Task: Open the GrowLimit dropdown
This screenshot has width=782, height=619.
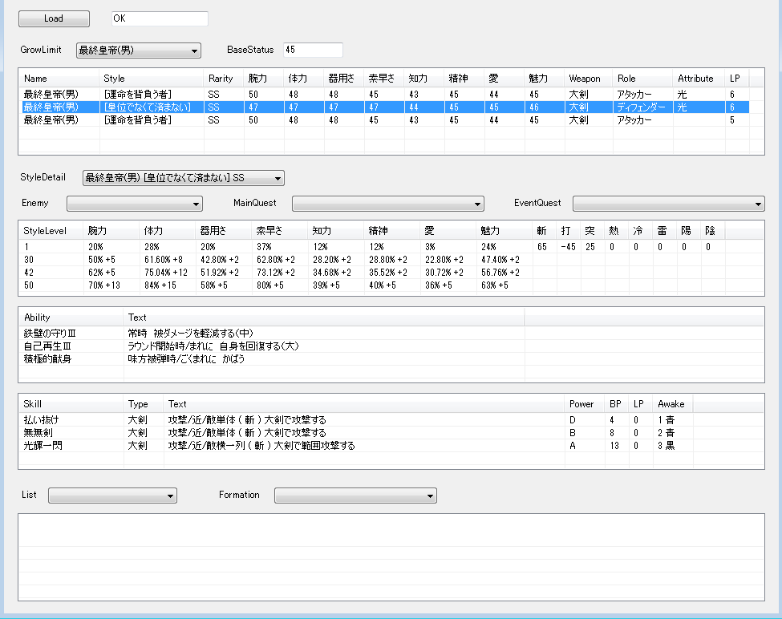Action: coord(138,51)
